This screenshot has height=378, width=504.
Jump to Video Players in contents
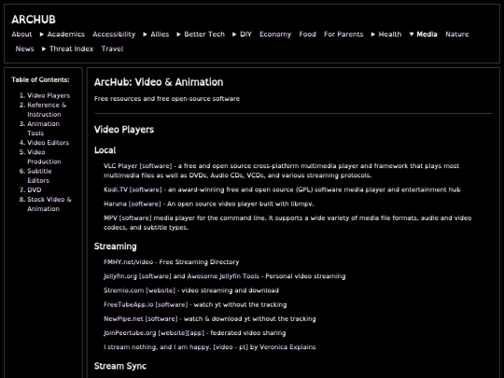49,95
